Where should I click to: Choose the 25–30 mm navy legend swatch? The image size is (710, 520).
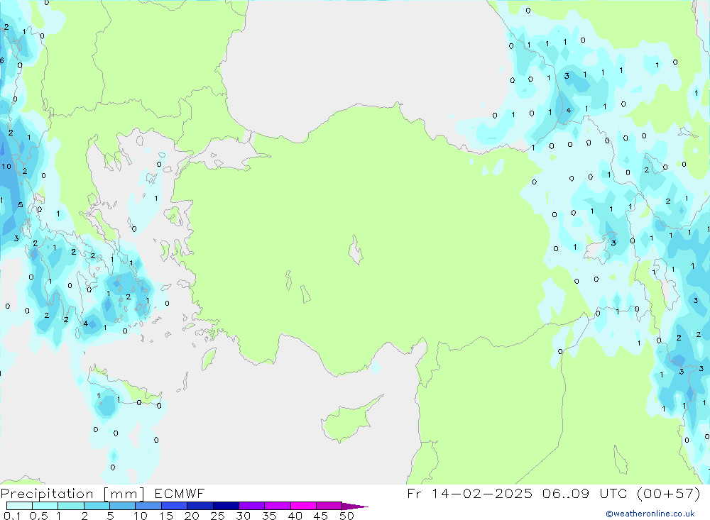(226, 506)
